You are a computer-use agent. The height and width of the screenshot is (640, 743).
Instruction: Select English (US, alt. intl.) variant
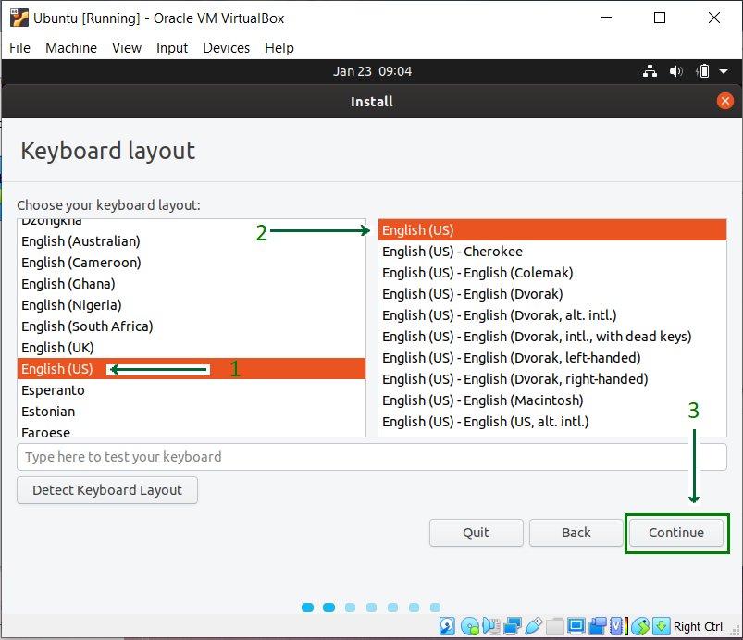click(x=552, y=422)
